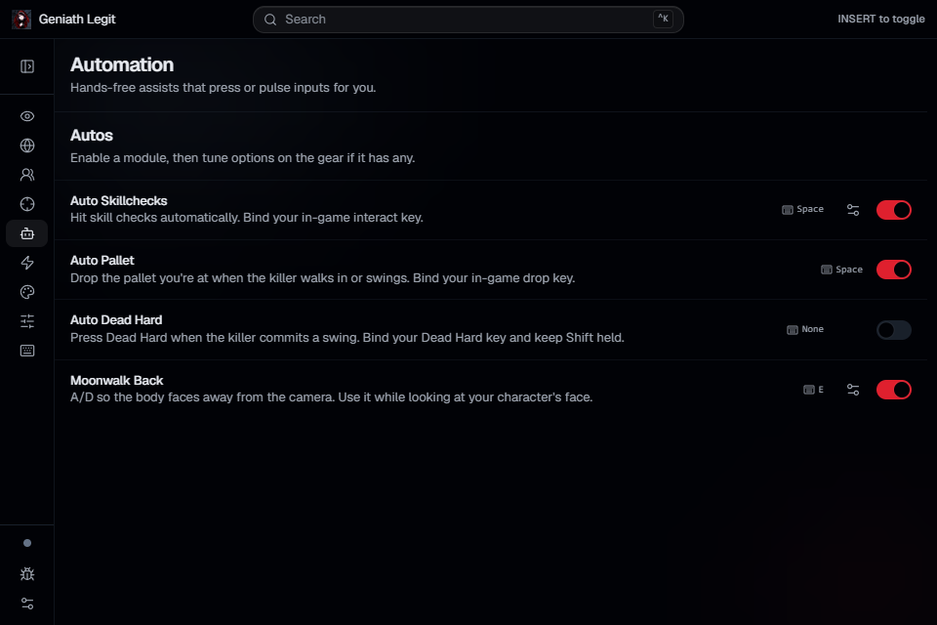The width and height of the screenshot is (937, 625).
Task: Click the bug report icon
Action: click(27, 574)
